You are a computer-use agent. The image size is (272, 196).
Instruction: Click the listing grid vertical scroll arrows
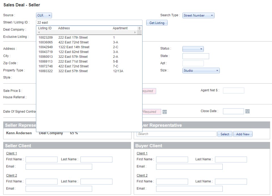(x=139, y=28)
